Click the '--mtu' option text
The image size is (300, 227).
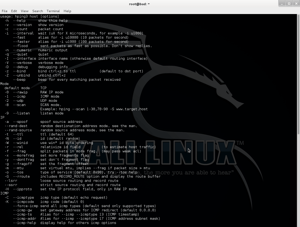pos(18,168)
